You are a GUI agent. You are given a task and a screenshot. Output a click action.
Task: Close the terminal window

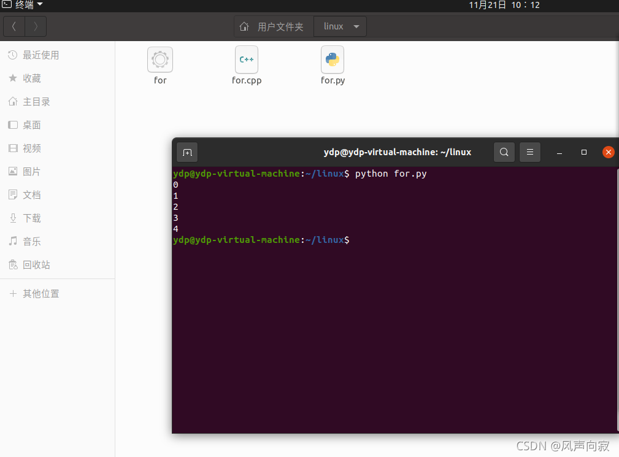[609, 152]
